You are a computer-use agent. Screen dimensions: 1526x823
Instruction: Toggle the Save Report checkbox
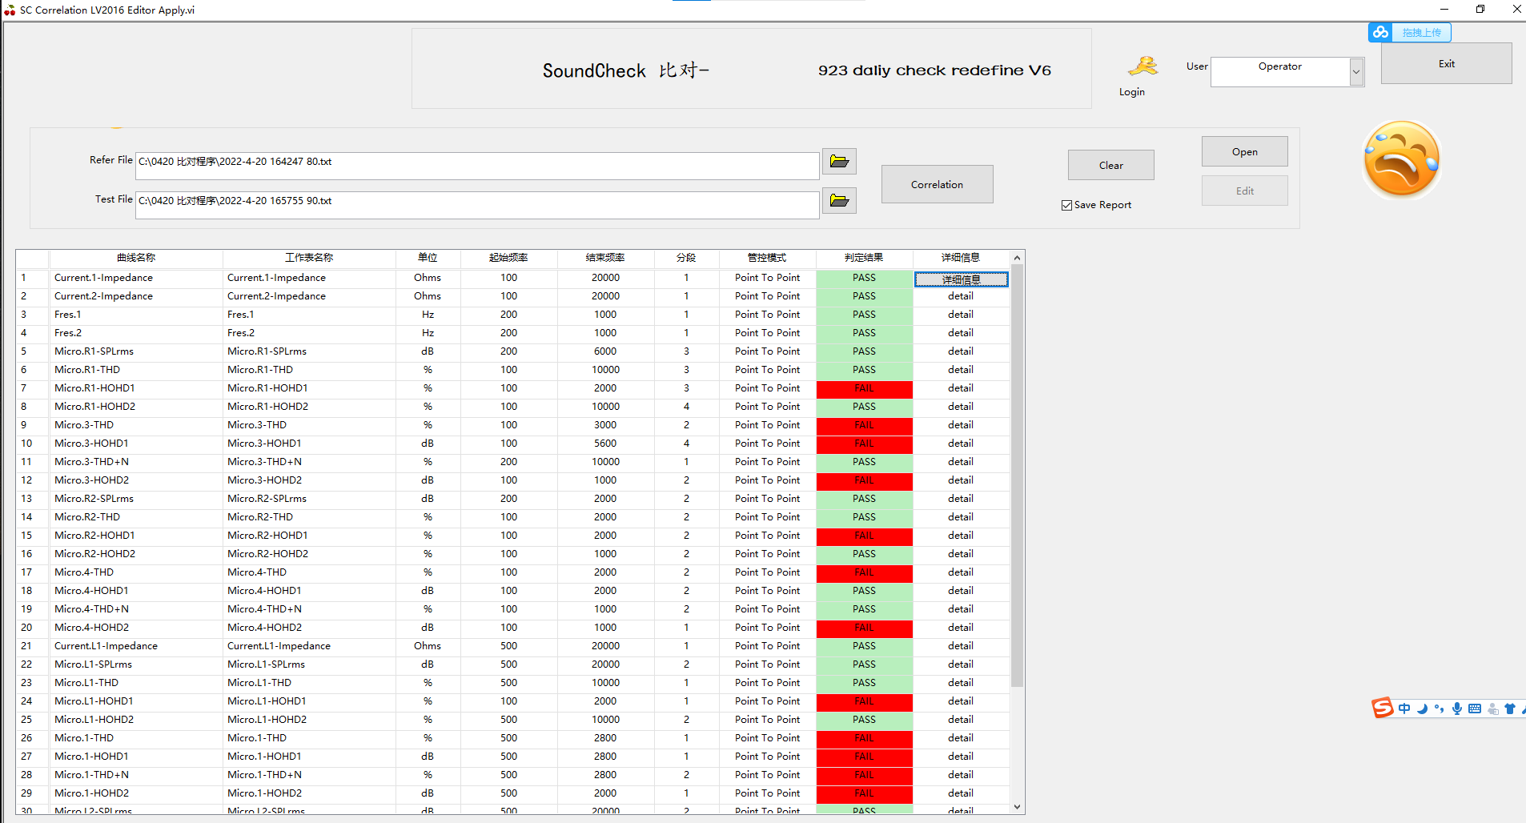[x=1066, y=205]
